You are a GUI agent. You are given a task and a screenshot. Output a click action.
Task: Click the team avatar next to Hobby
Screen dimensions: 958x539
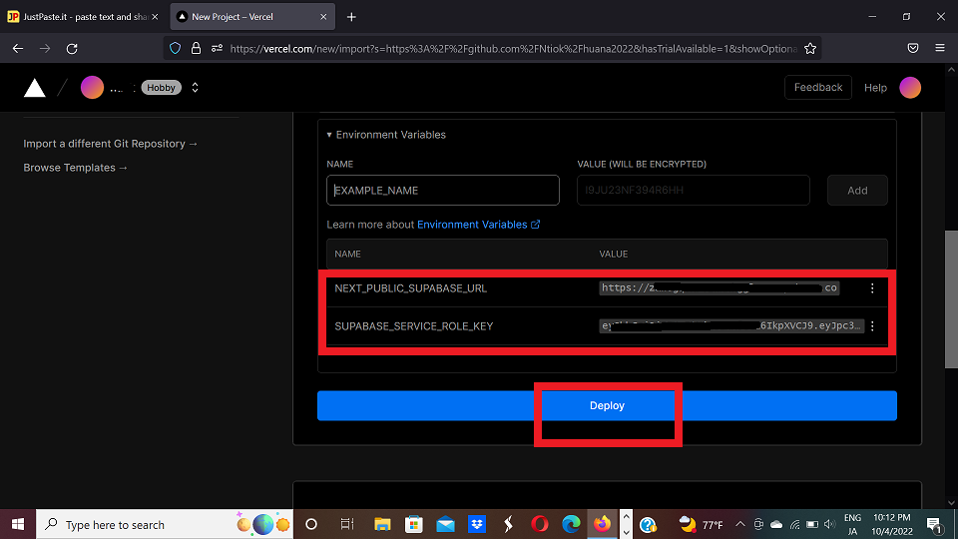[92, 88]
